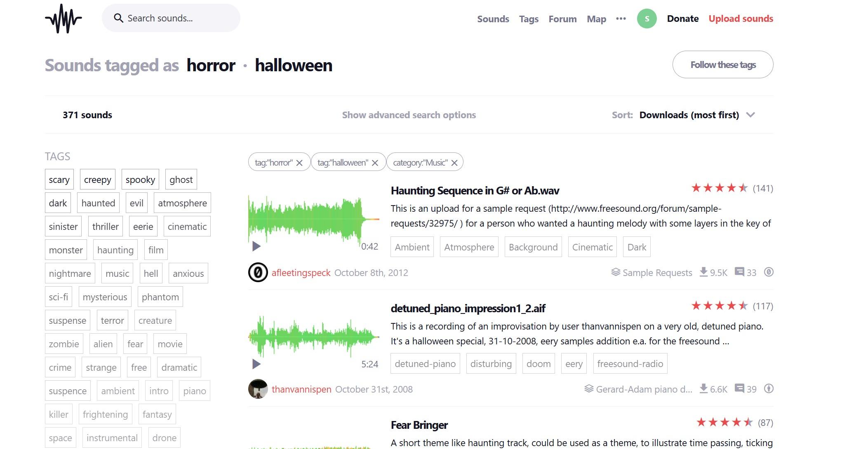The width and height of the screenshot is (842, 449).
Task: Remove the category:"Music" filter
Action: [454, 163]
